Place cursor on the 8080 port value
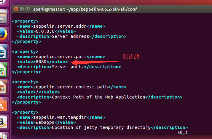This screenshot has width=212, height=139. point(41,62)
